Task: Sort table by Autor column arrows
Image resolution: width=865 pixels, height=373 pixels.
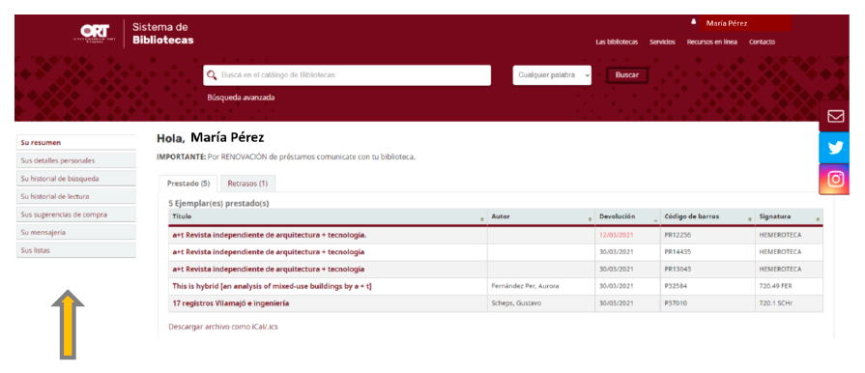Action: pos(590,219)
